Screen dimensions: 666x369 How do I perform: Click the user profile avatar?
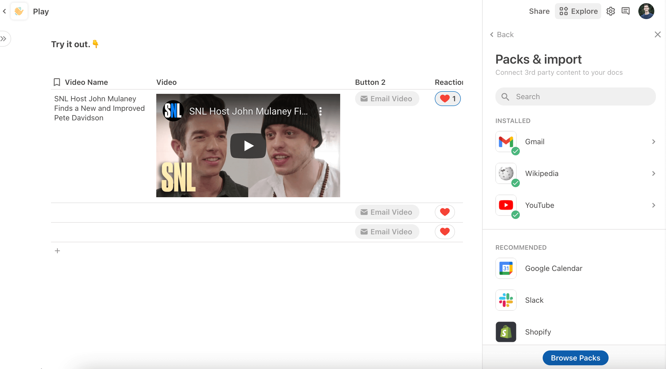pos(646,11)
